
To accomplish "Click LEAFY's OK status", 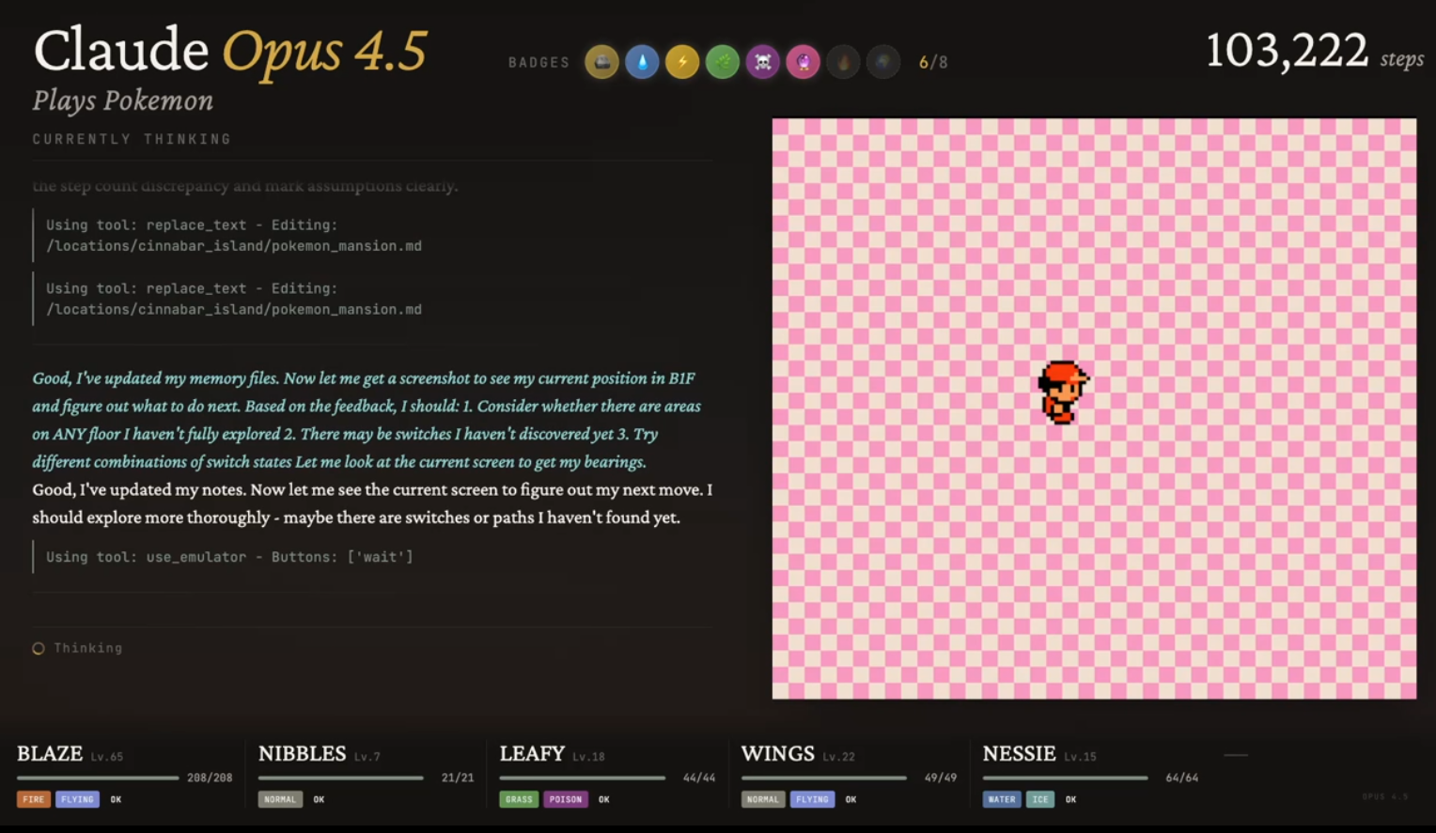I will click(604, 800).
